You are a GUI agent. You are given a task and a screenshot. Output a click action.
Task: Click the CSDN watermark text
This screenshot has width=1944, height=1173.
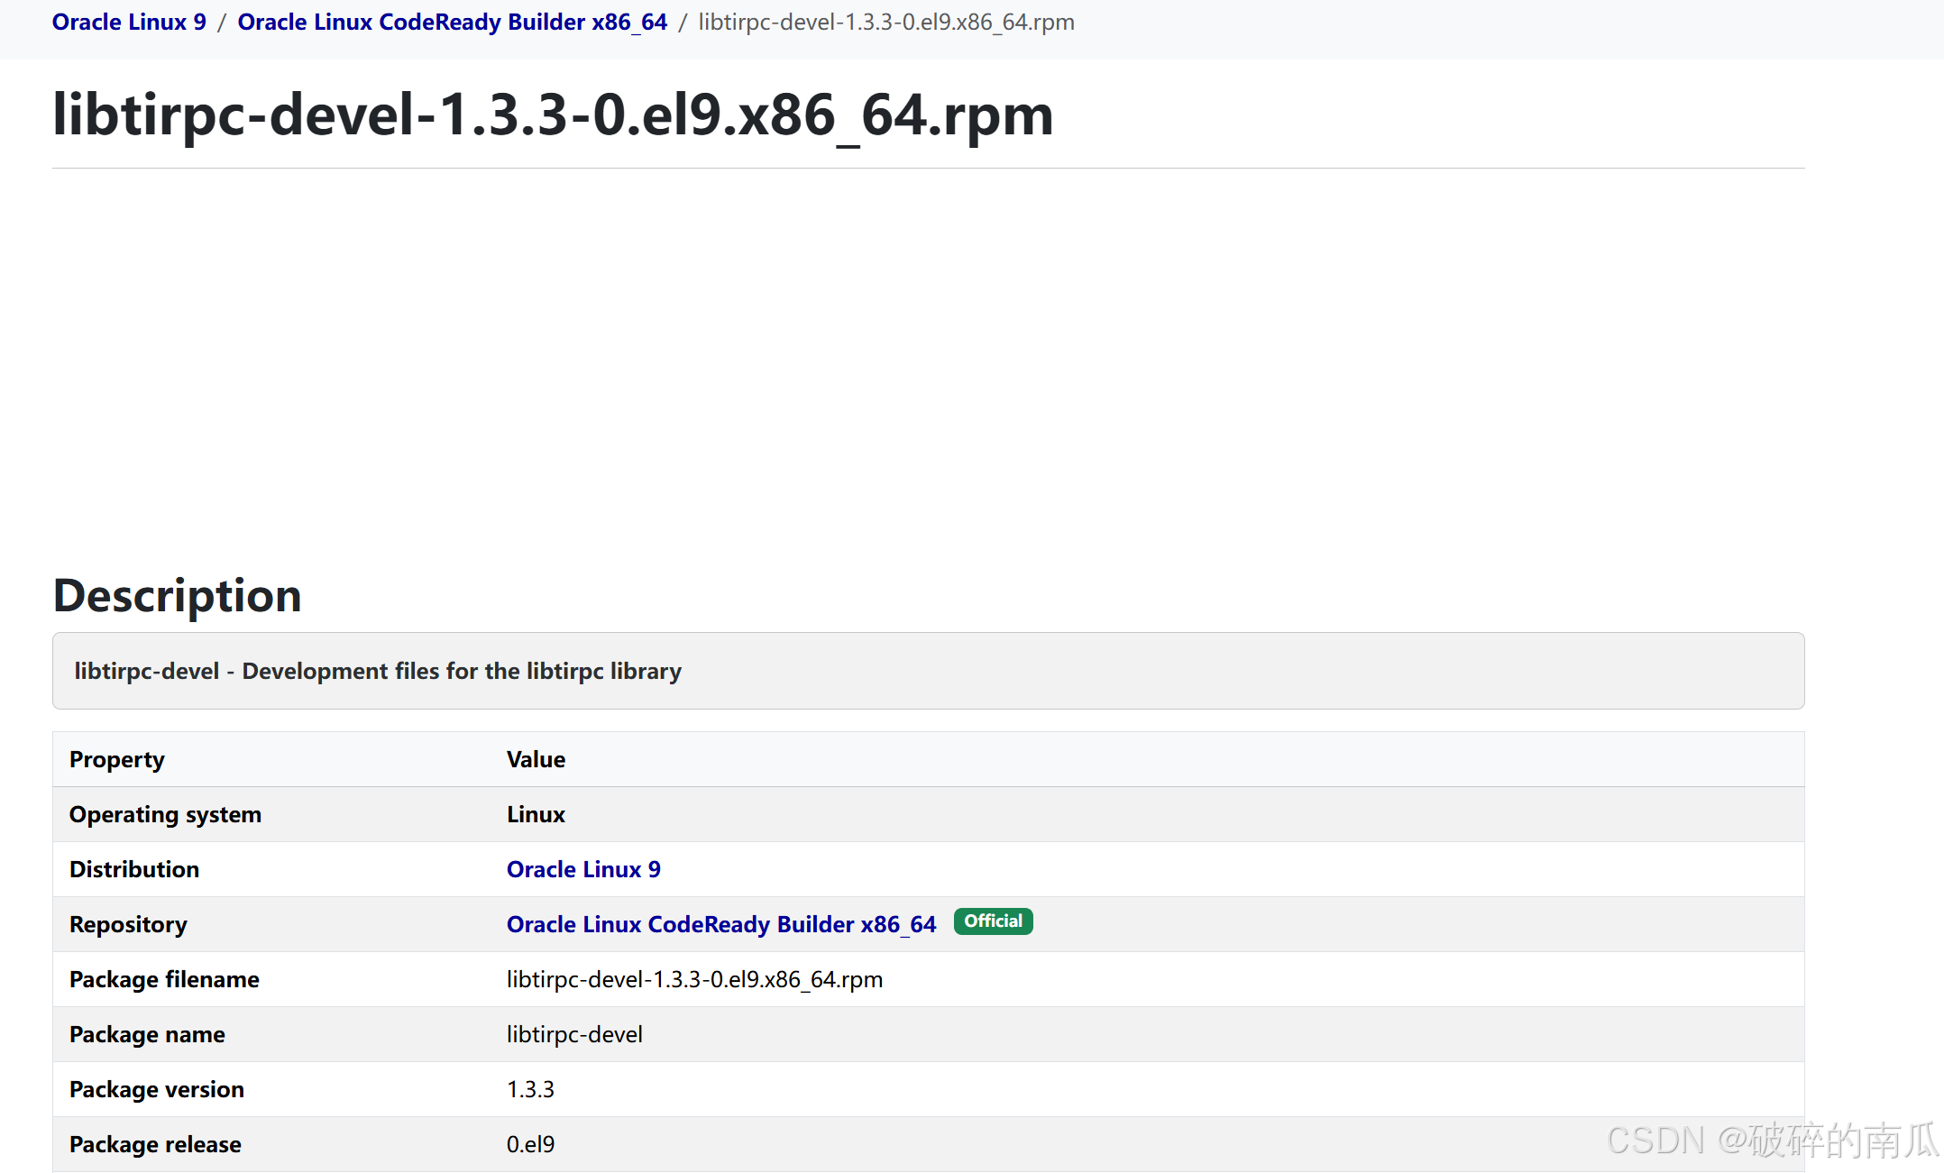[1772, 1141]
